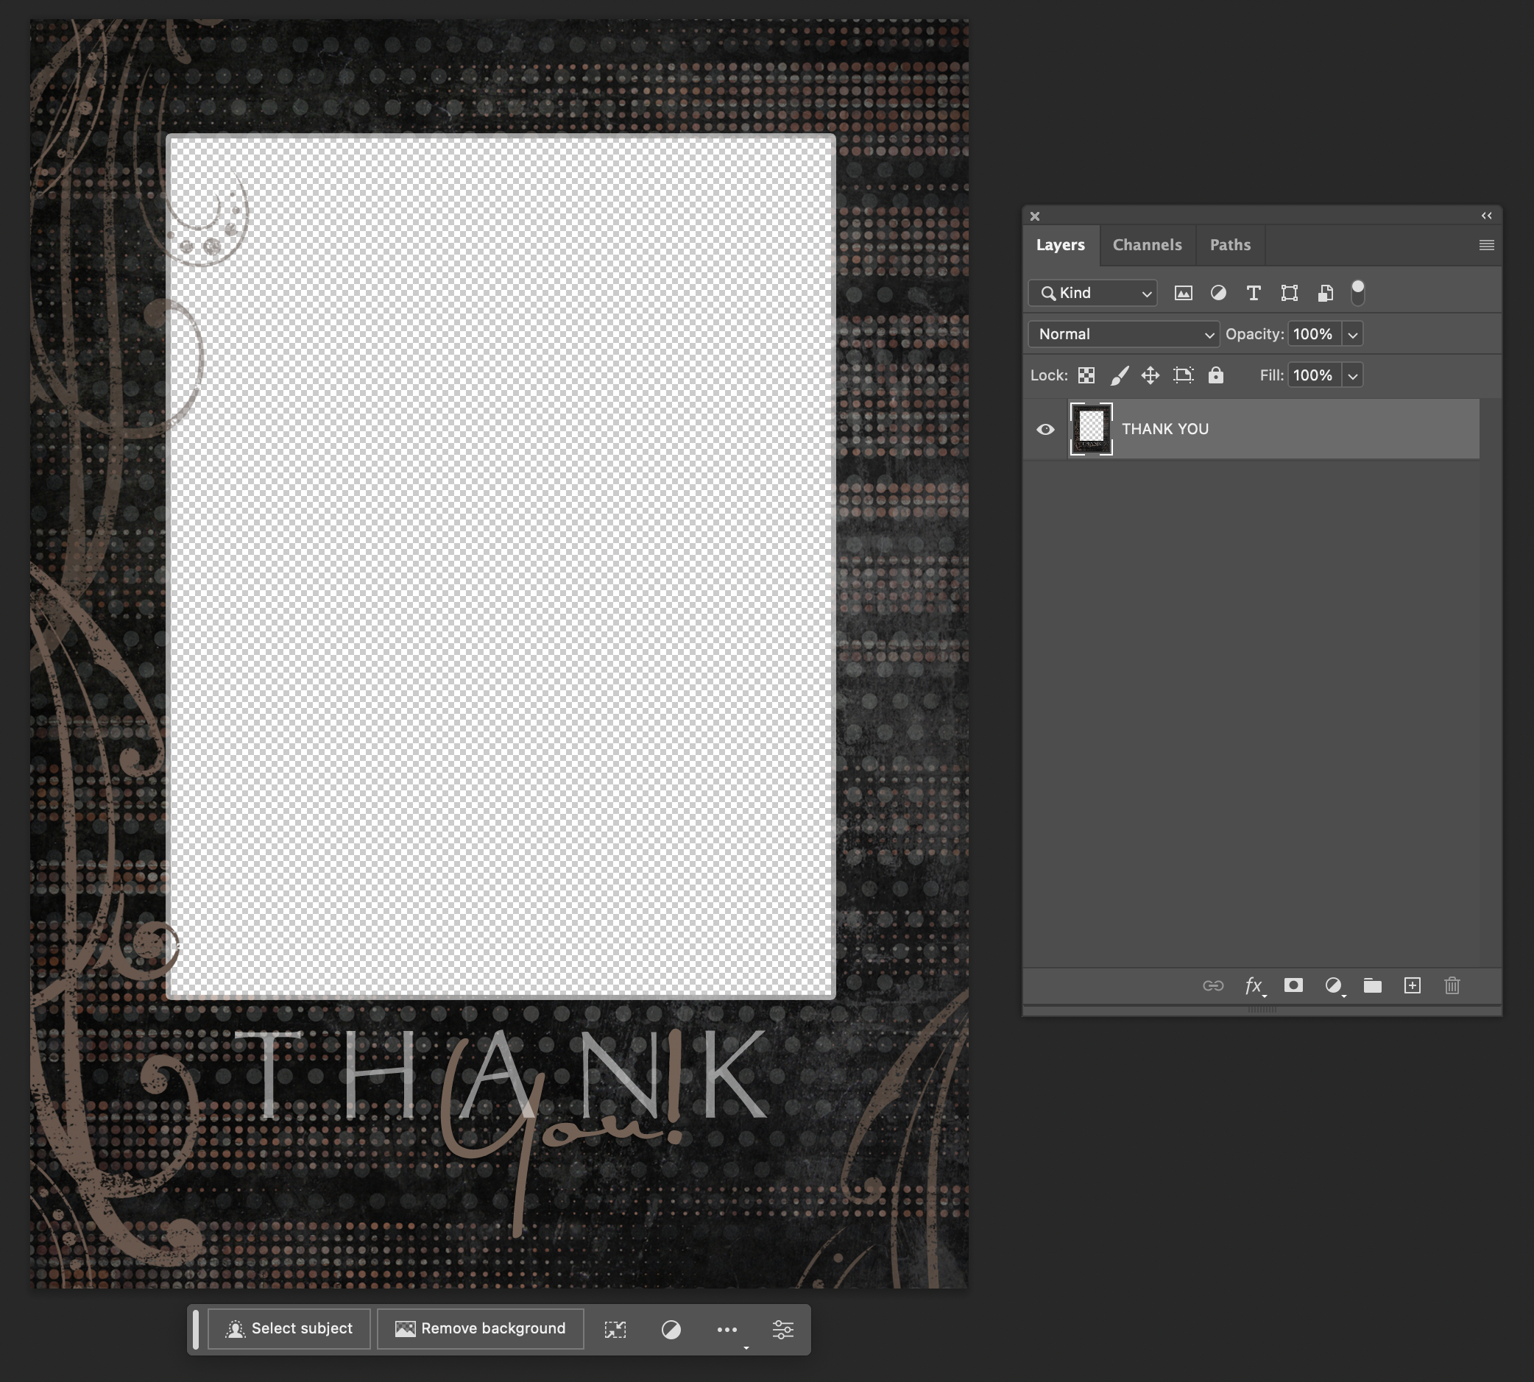1534x1382 pixels.
Task: Switch to the Paths tab
Action: [1229, 244]
